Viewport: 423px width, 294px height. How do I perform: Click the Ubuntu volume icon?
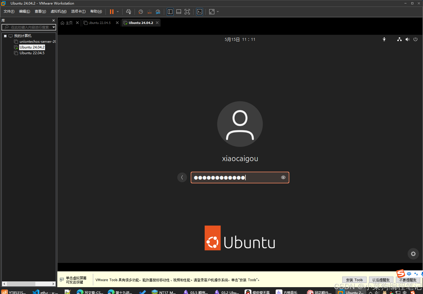(407, 39)
